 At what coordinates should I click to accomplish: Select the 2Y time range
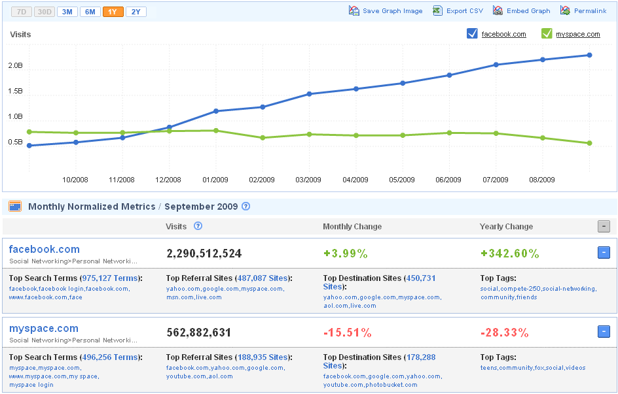point(136,12)
